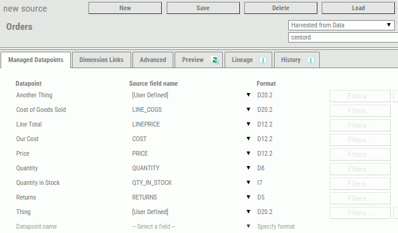Click the Datapoint name input placeholder

(37, 226)
